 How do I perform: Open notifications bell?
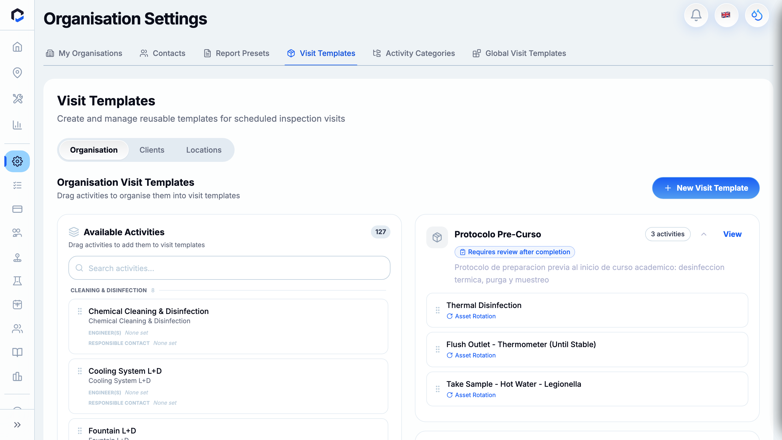(x=696, y=15)
